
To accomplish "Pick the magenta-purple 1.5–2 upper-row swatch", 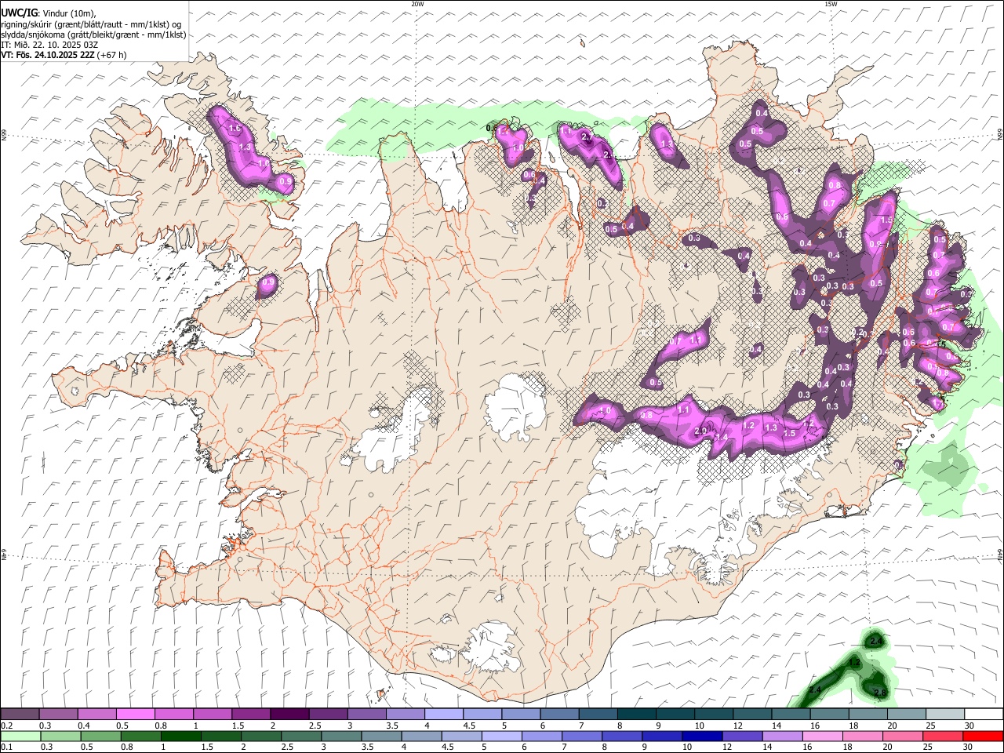I will [251, 715].
